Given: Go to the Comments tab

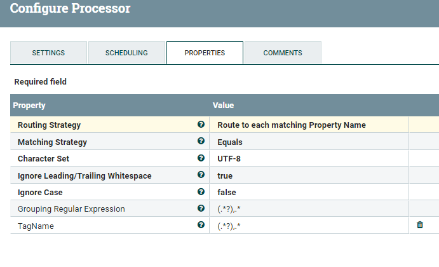Looking at the screenshot, I should pos(283,53).
